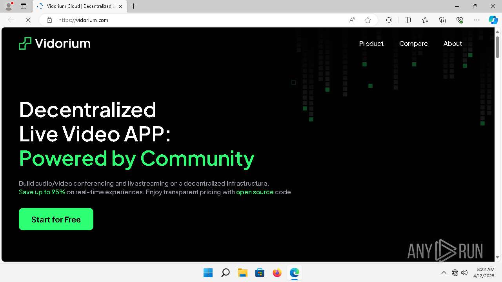This screenshot has height=282, width=502.
Task: Click the Powered by Community heading
Action: [137, 159]
